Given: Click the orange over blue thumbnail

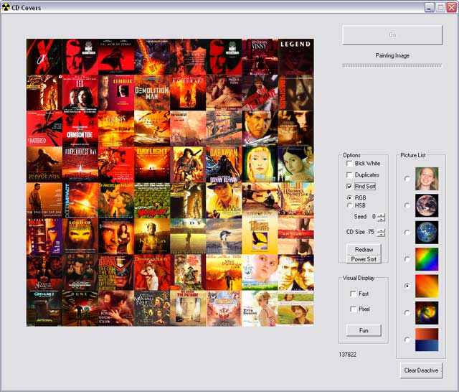Looking at the screenshot, I should point(427,340).
